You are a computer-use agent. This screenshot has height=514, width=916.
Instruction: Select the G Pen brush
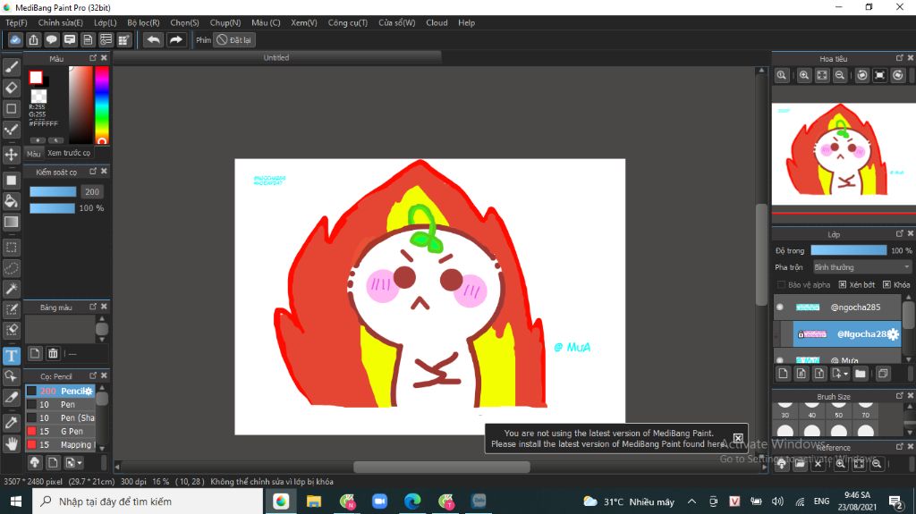[60, 431]
